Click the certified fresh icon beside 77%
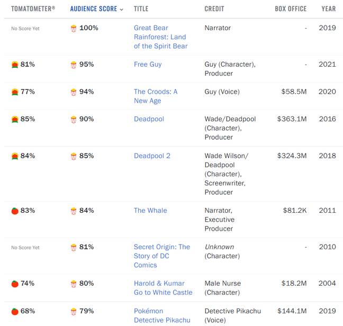This screenshot has height=326, width=343. [x=15, y=92]
